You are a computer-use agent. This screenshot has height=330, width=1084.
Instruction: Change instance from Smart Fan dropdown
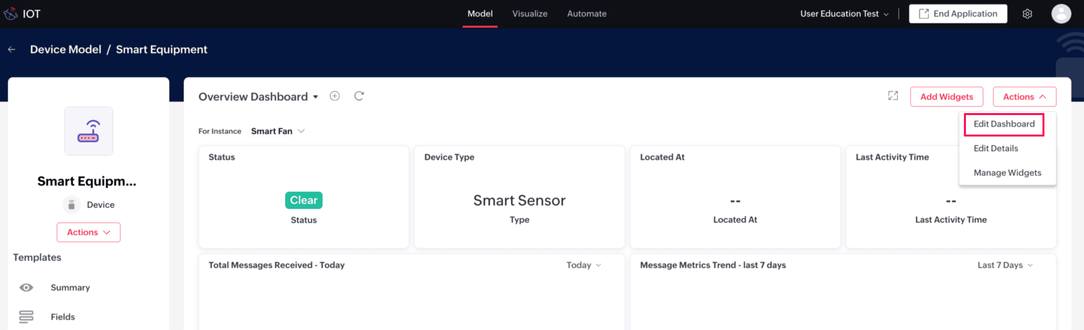point(278,131)
